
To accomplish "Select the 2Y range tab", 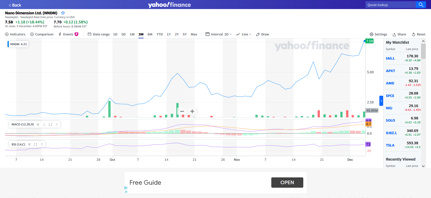I will [177, 34].
